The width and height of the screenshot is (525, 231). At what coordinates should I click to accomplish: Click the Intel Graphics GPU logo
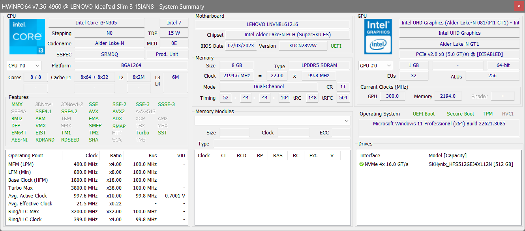click(378, 37)
